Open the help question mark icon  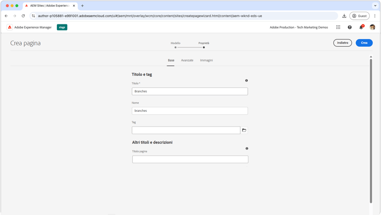pyautogui.click(x=350, y=27)
